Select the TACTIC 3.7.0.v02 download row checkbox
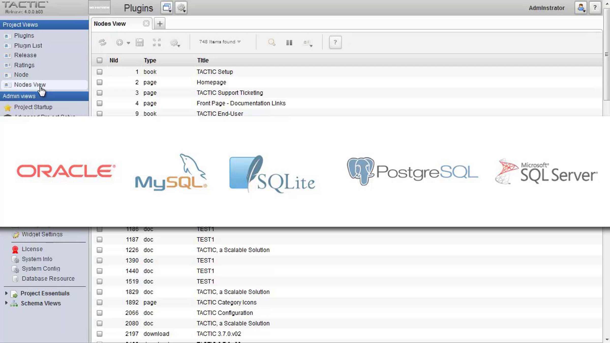This screenshot has height=343, width=610. tap(99, 334)
